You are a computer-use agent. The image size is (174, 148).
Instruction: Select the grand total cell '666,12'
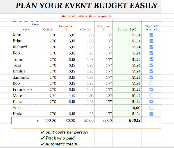pyautogui.click(x=127, y=120)
